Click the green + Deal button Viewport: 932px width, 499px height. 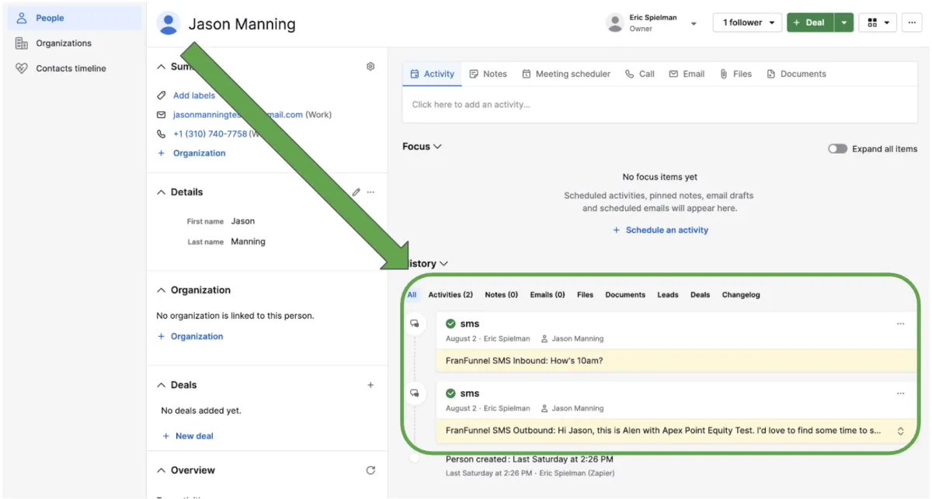click(x=809, y=22)
